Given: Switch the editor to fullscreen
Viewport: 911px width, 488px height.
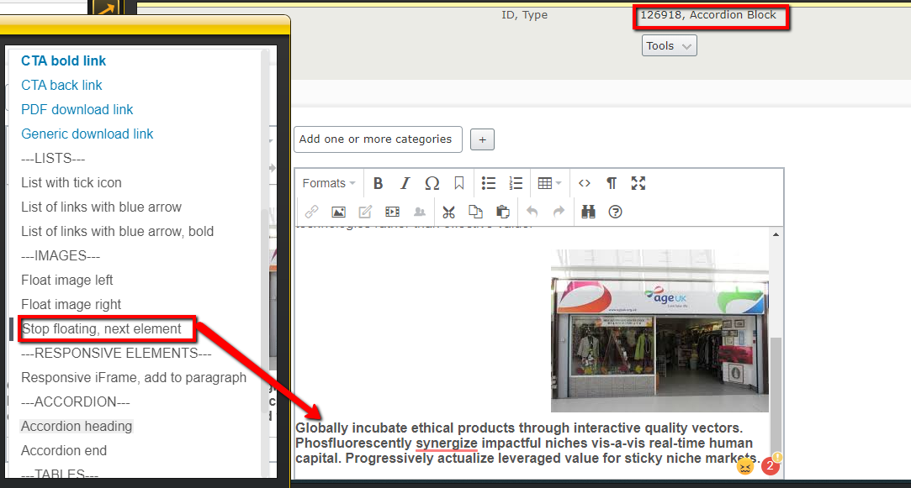Looking at the screenshot, I should (638, 183).
